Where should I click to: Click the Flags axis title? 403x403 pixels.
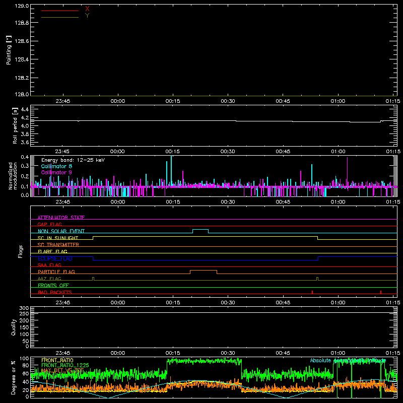coord(20,251)
